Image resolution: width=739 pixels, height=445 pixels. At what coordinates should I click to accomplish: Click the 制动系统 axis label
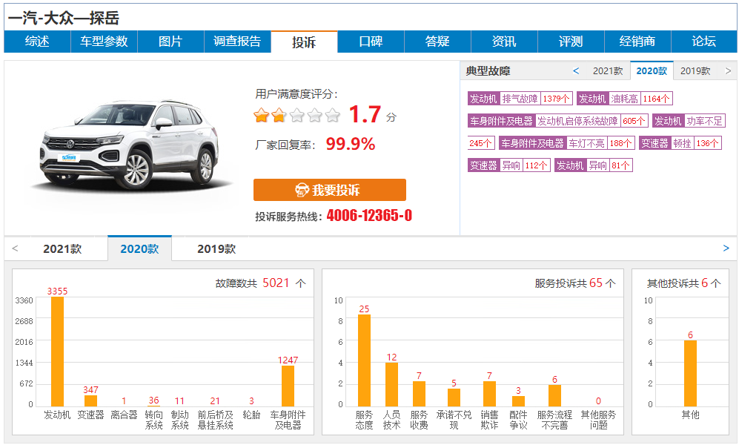click(179, 420)
